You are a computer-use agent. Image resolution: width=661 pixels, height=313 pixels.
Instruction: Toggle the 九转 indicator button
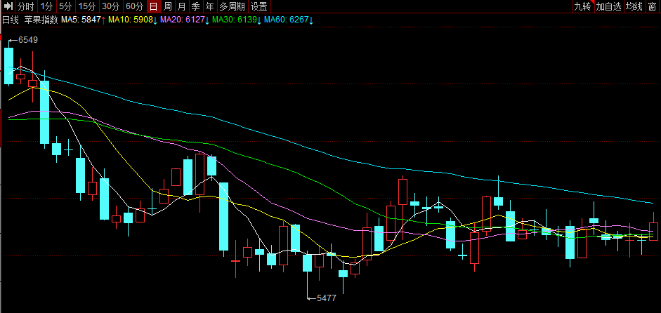pyautogui.click(x=583, y=6)
